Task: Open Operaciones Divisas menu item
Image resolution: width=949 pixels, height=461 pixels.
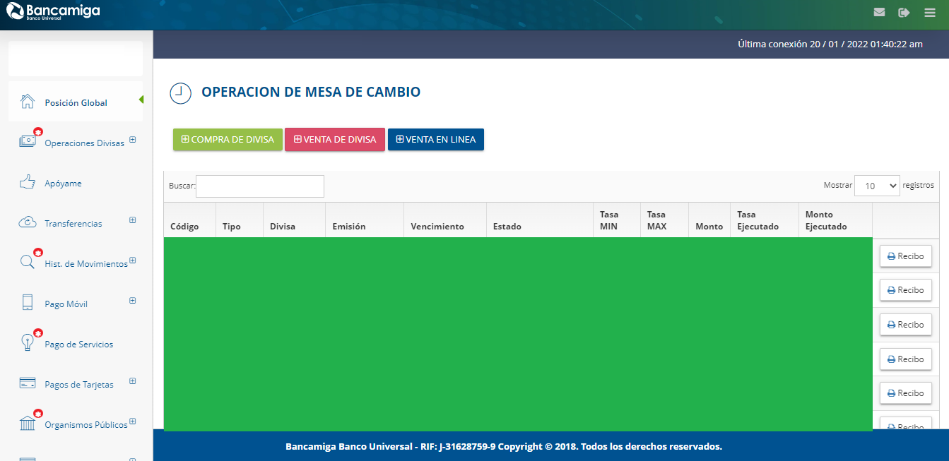Action: click(x=84, y=143)
